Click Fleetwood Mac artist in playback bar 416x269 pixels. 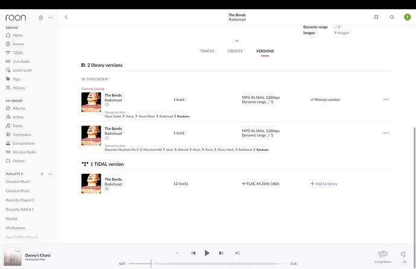[x=35, y=259]
